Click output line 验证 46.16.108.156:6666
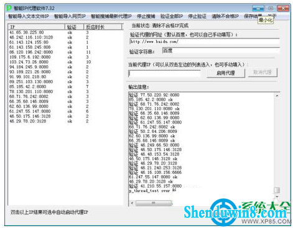293x228 pixels. tap(156, 173)
